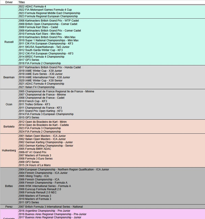205x219 pixels.
Task: Click '2015 GP3 Series' in Ocon row
Action: point(29,118)
